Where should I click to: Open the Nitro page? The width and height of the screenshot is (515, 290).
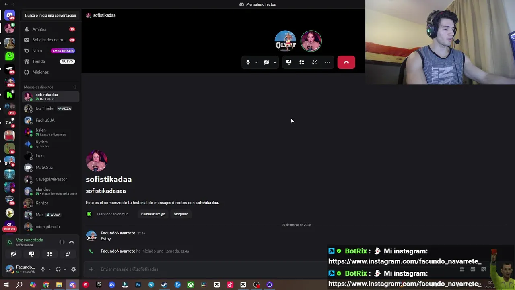(x=50, y=51)
